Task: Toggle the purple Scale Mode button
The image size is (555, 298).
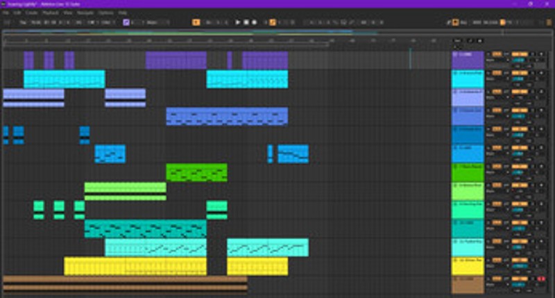Action: point(126,22)
